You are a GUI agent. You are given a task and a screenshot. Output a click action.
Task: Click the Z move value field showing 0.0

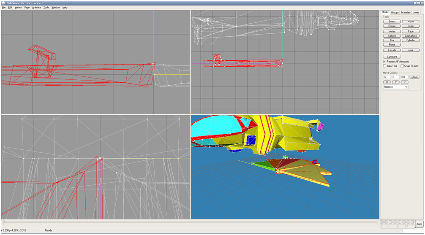(404, 77)
